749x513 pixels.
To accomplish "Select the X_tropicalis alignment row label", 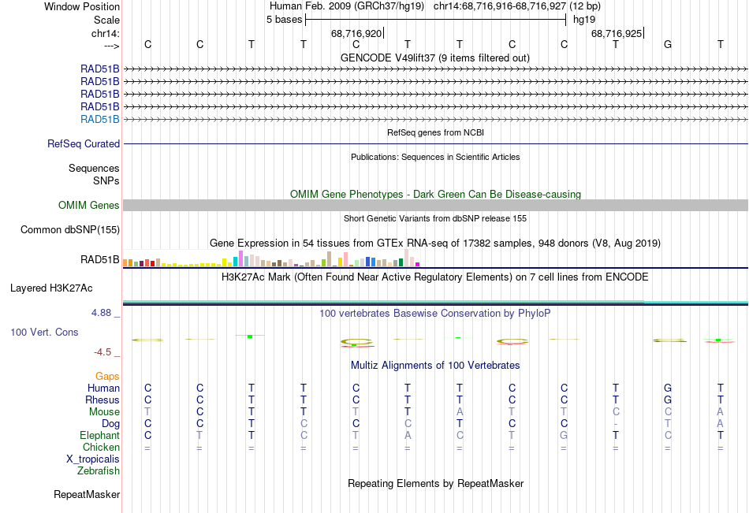I will coord(93,459).
